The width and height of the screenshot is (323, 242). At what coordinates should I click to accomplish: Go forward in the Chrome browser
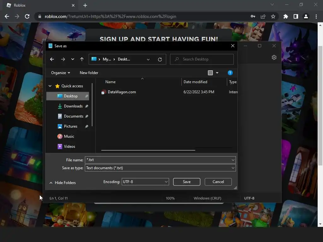click(x=17, y=16)
